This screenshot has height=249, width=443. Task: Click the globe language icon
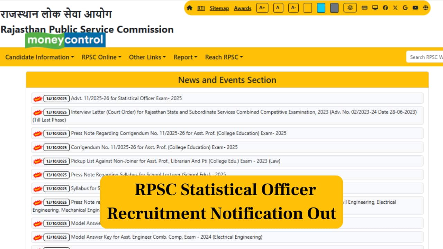tap(425, 8)
